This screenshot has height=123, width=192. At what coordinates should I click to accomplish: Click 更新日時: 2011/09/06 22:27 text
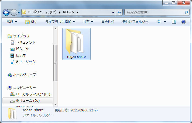point(76,110)
